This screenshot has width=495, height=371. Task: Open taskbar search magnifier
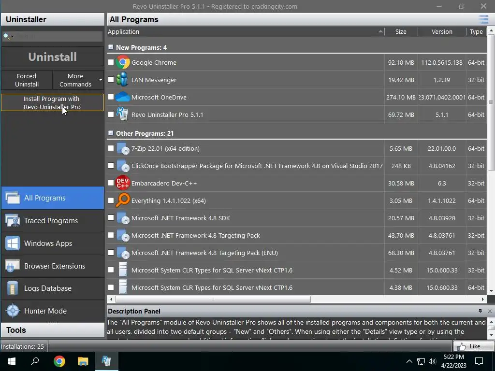point(35,361)
